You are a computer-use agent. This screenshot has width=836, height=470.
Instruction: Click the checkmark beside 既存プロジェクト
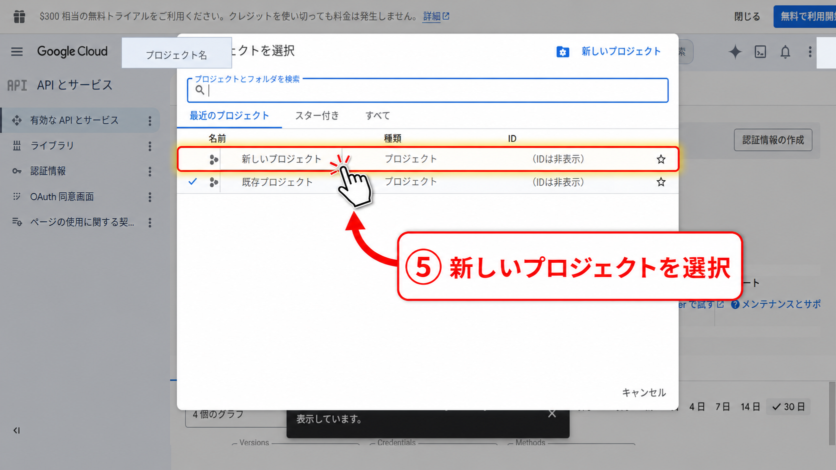tap(192, 182)
